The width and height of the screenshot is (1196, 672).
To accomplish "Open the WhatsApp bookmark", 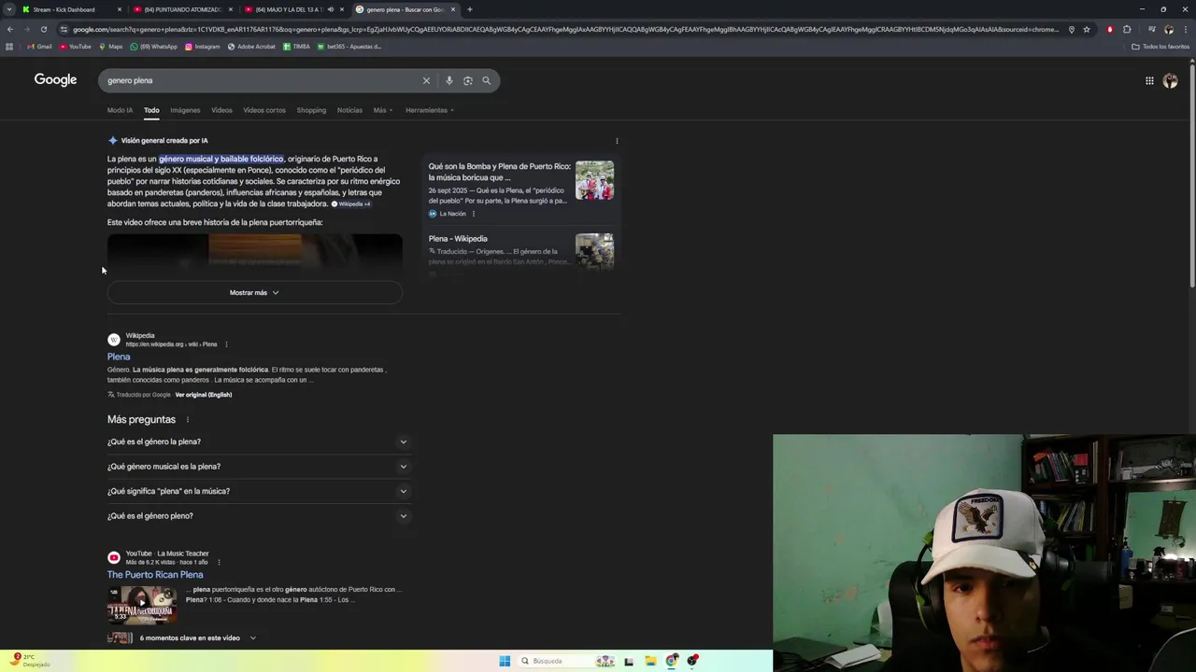I will [153, 47].
